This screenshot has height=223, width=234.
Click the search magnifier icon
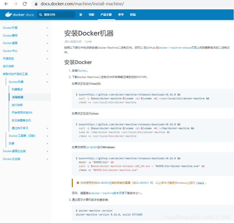pos(41,15)
